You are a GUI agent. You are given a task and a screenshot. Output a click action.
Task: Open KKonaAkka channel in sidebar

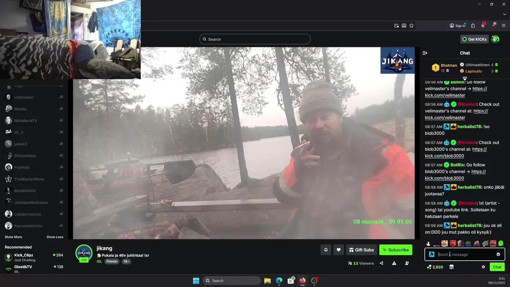point(34,156)
